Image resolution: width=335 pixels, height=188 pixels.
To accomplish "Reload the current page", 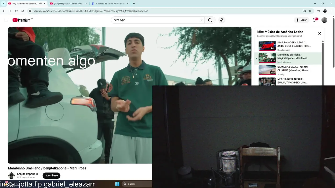I will point(16,11).
